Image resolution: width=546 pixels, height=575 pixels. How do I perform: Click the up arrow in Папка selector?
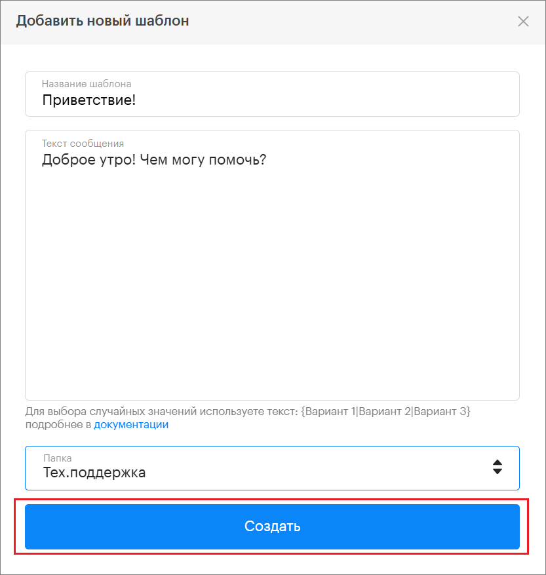coord(497,462)
